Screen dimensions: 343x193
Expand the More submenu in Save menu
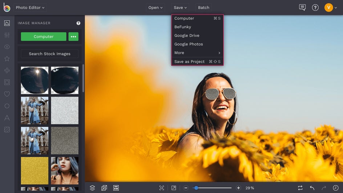197,53
